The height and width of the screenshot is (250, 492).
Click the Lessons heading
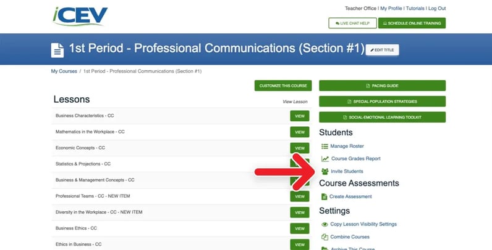pyautogui.click(x=72, y=99)
